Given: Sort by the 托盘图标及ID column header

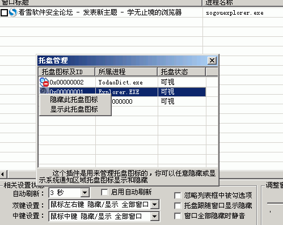Looking at the screenshot, I should pyautogui.click(x=67, y=72).
